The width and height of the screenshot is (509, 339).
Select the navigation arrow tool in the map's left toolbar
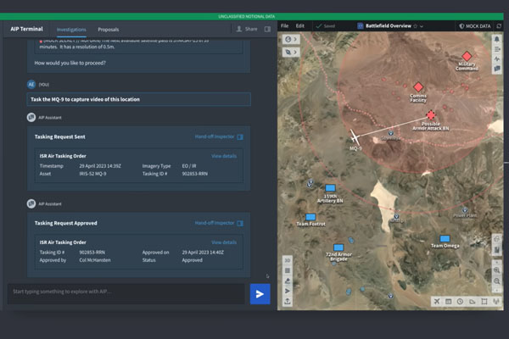(x=288, y=291)
